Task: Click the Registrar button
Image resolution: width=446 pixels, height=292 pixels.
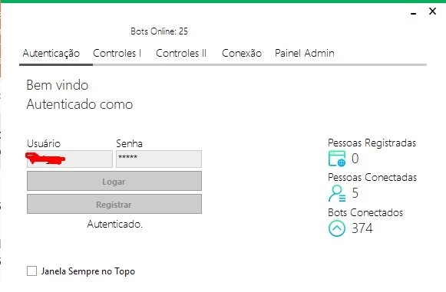Action: point(114,204)
